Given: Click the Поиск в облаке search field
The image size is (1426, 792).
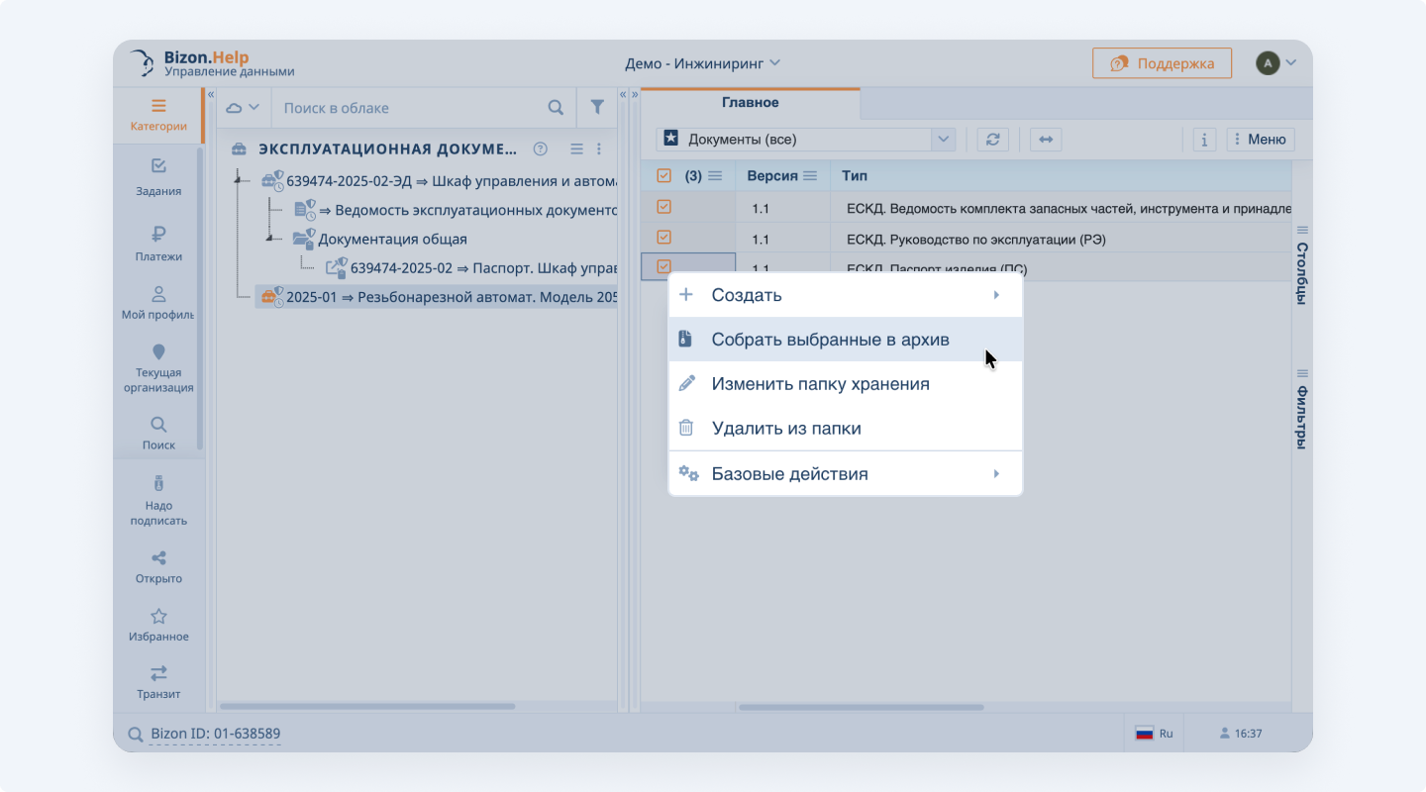Looking at the screenshot, I should 396,107.
